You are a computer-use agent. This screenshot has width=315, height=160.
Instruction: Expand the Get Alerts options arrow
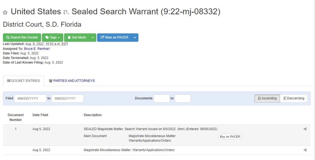[93, 37]
